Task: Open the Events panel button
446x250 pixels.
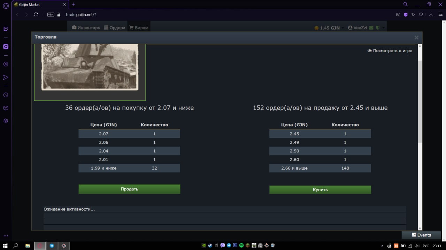Action: [421, 235]
